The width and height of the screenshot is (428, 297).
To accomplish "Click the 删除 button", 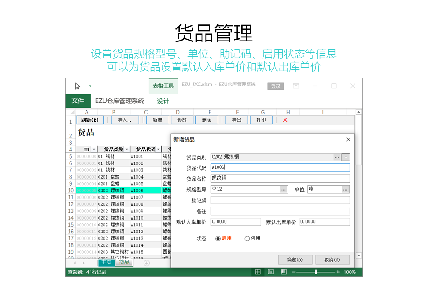I will [206, 120].
